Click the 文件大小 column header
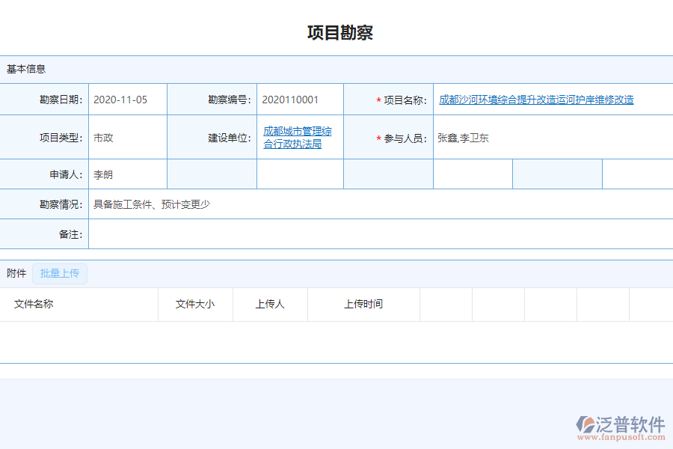Viewport: 673px width, 449px height. pos(195,304)
